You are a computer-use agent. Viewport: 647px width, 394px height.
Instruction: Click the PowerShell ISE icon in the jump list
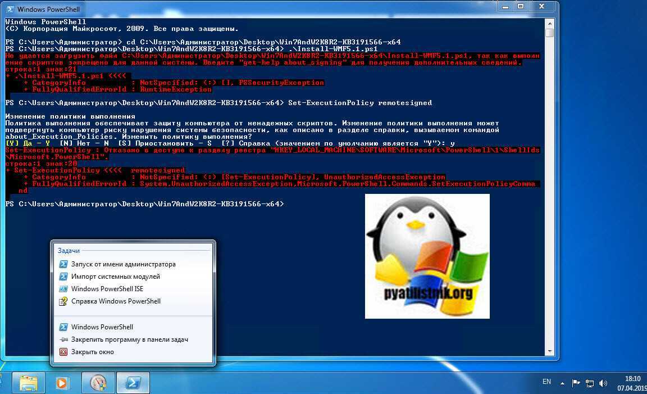tap(63, 289)
